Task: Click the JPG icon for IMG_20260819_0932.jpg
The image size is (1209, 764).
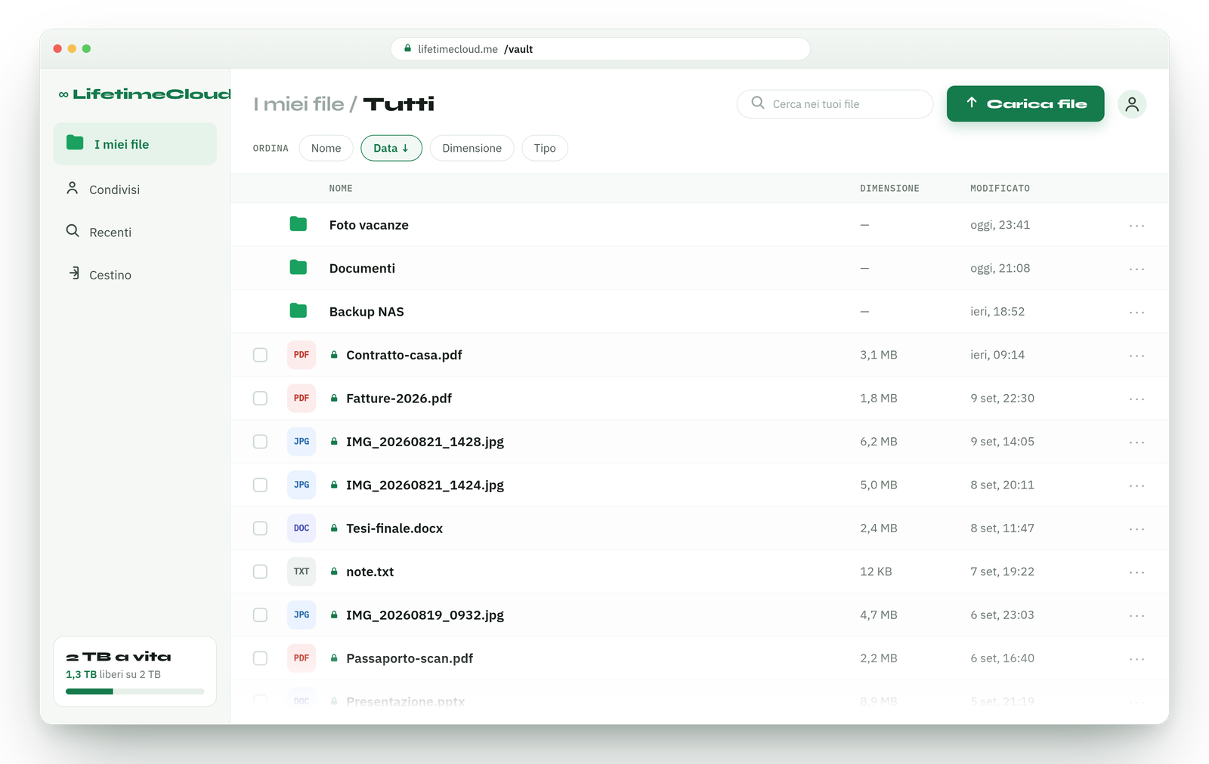Action: coord(301,615)
